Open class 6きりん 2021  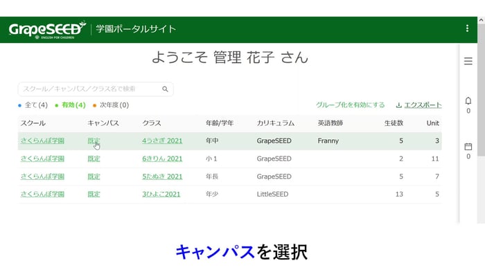162,158
